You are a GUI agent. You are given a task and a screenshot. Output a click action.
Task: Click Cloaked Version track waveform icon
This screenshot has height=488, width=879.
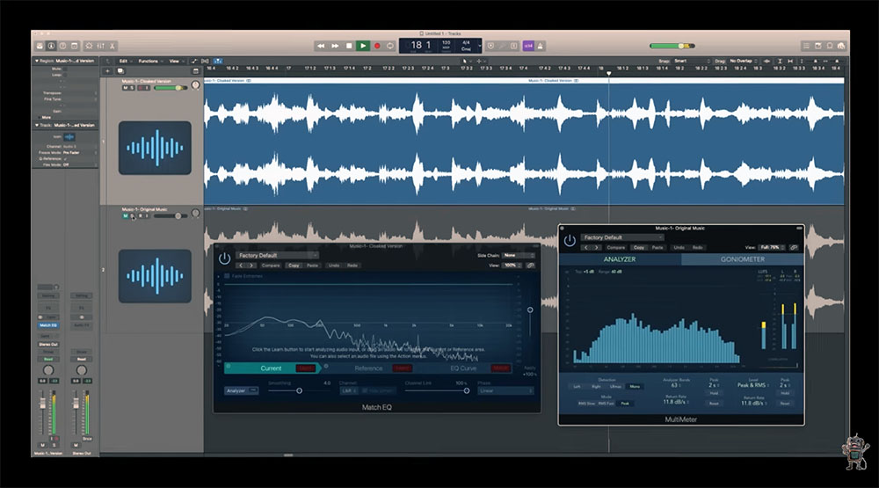click(155, 148)
